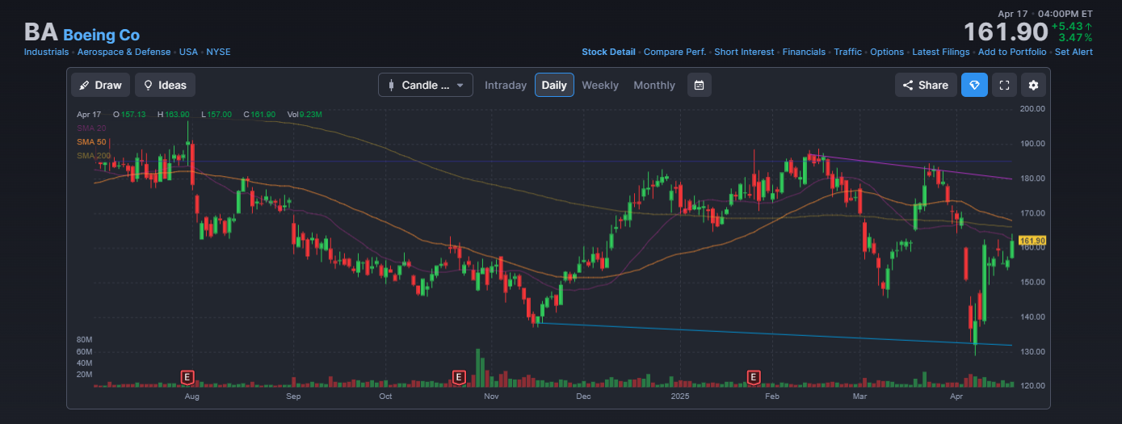
Task: Open the Financials link
Action: tap(804, 52)
